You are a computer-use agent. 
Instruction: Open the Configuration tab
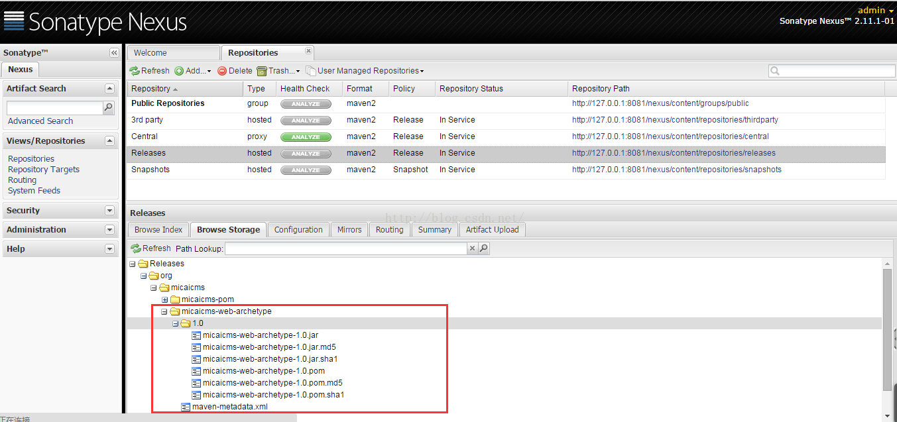point(298,230)
